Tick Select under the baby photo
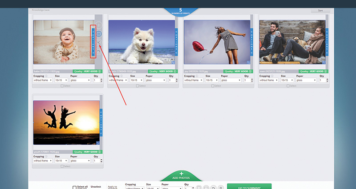 [x=62, y=86]
